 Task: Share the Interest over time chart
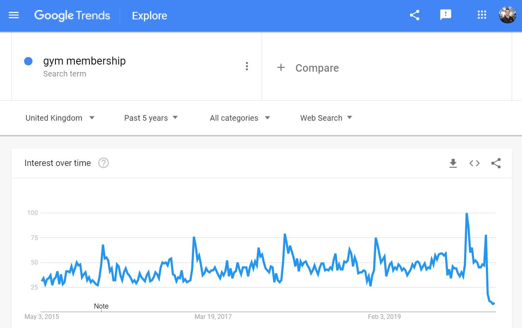pos(496,163)
